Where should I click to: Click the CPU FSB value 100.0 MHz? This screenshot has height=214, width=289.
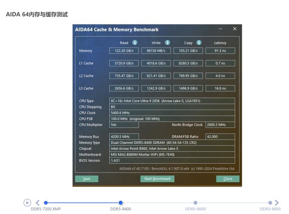172,119
